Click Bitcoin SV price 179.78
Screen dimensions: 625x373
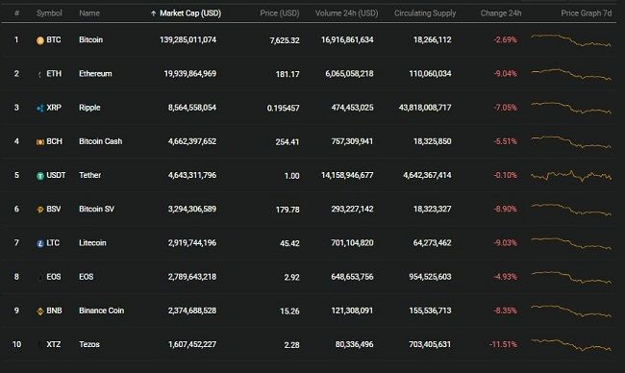point(287,210)
